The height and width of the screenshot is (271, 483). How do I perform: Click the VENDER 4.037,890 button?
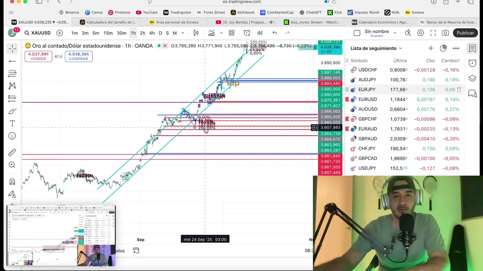pos(38,56)
